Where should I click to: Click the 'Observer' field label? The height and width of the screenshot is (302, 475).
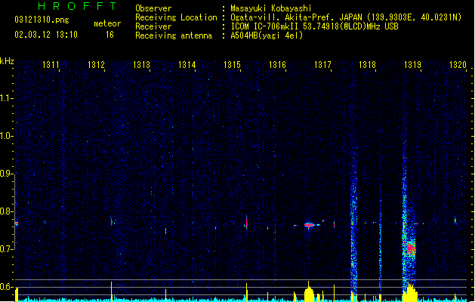tap(153, 8)
